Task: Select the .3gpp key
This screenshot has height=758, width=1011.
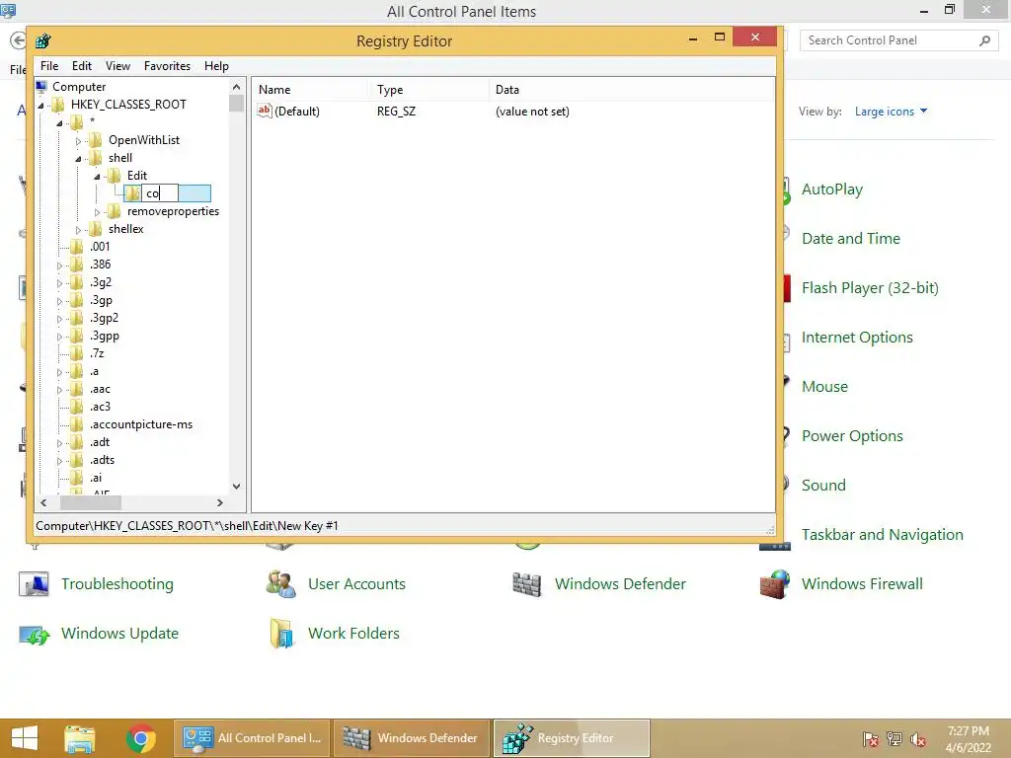Action: pyautogui.click(x=105, y=336)
